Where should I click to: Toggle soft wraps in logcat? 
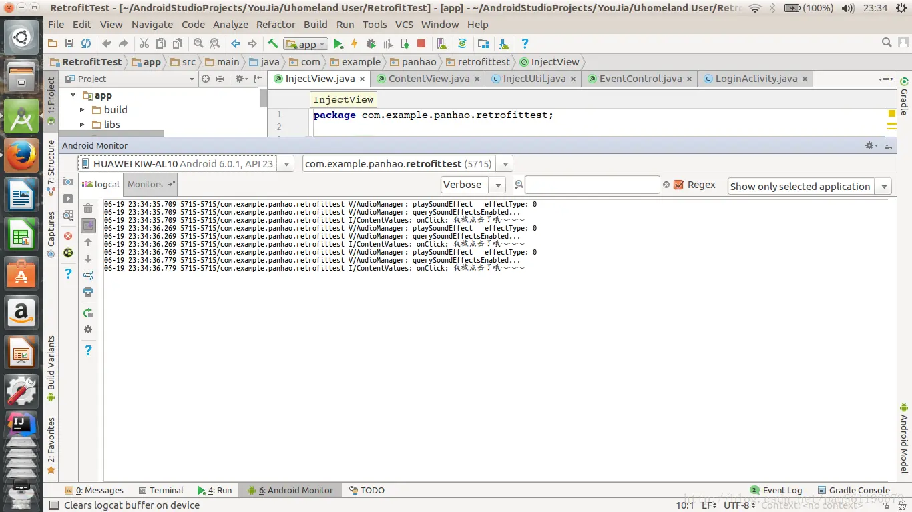(88, 275)
